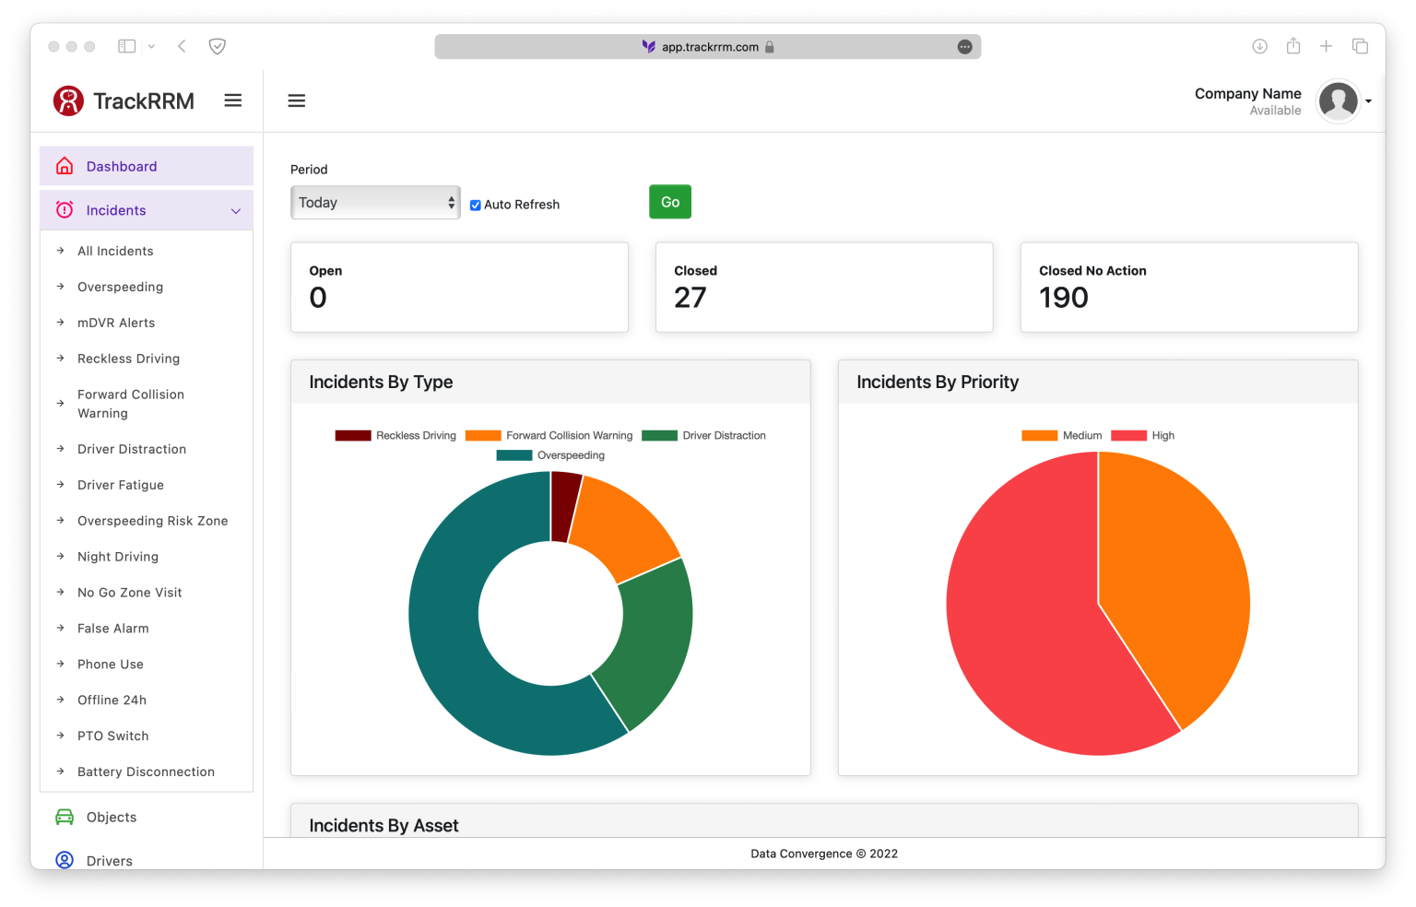Uncheck the Auto Refresh checkbox
The height and width of the screenshot is (907, 1416).
pyautogui.click(x=476, y=205)
